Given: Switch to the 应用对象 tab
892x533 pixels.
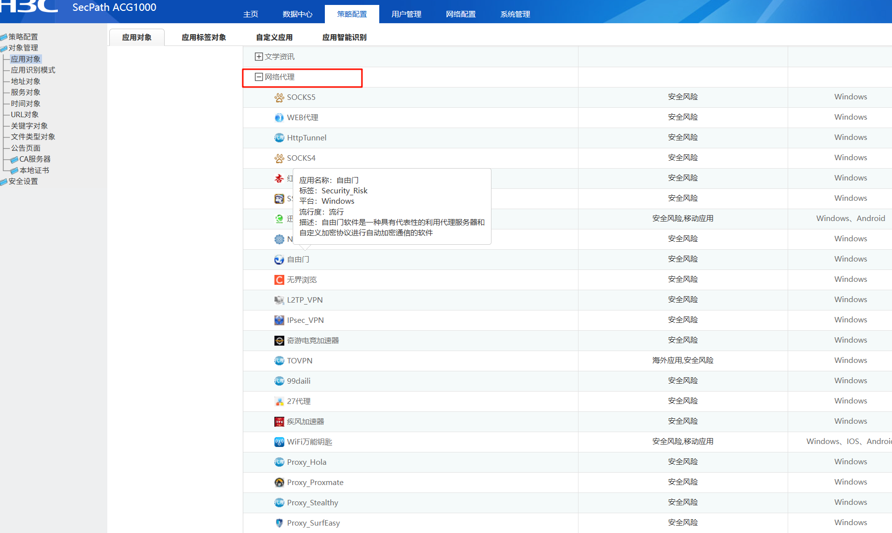Looking at the screenshot, I should 137,38.
